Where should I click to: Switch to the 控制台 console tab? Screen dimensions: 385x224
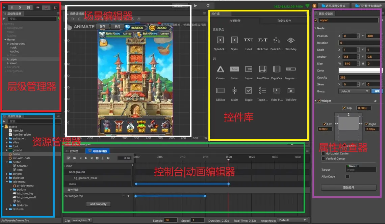[72, 151]
